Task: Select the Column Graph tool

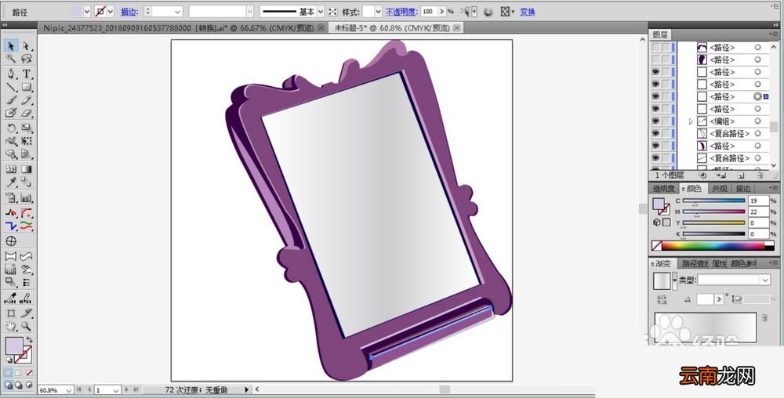Action: (x=27, y=197)
